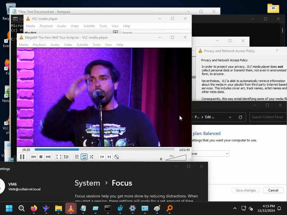287x215 pixels.
Task: Open View menu in Mega64 VLC window
Action: 108,45
